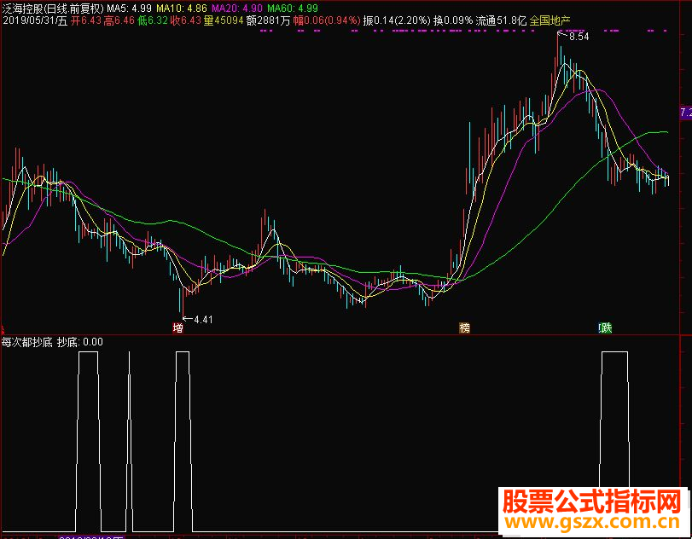Click the 跌 event marker below the chart
692x539 pixels.
(605, 327)
